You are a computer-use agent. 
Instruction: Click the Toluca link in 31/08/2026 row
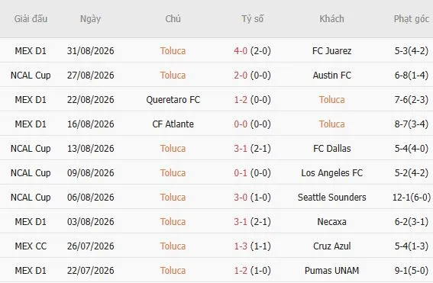pos(173,51)
